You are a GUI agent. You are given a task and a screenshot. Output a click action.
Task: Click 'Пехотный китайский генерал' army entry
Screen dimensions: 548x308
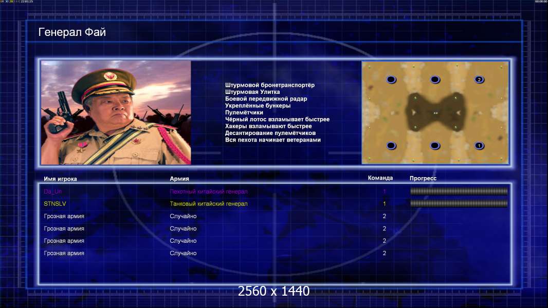pos(209,191)
